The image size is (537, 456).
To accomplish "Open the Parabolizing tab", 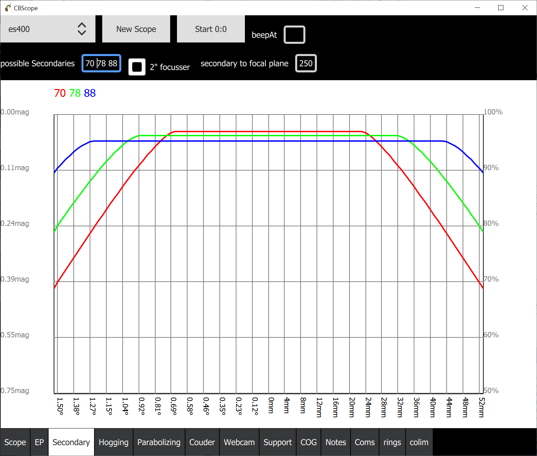I will [x=159, y=442].
